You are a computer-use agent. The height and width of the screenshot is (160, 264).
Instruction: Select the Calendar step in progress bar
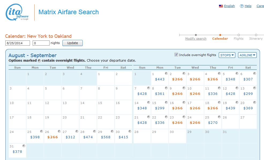point(220,39)
